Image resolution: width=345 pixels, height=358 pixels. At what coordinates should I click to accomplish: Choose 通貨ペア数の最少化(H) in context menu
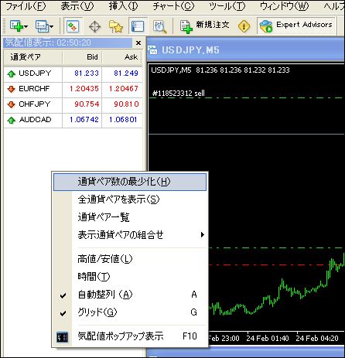[x=130, y=182]
